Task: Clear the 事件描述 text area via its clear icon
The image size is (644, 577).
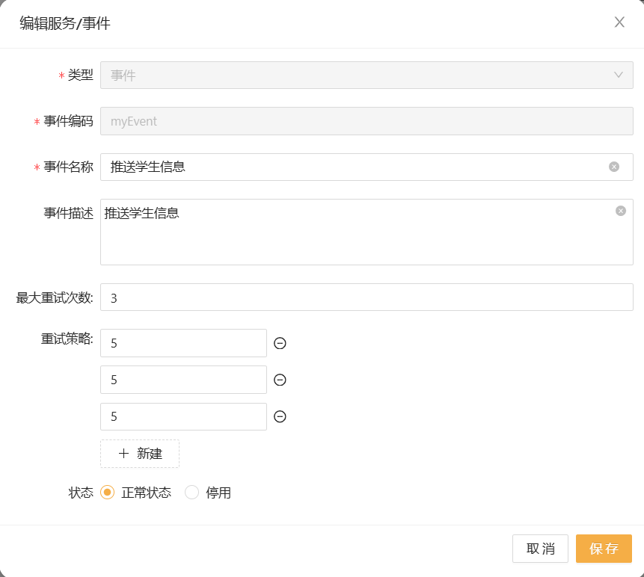Action: pyautogui.click(x=621, y=211)
